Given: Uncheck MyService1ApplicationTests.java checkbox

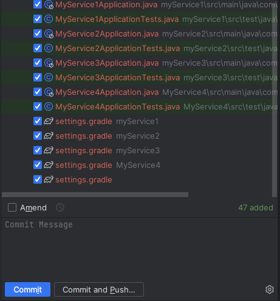Looking at the screenshot, I should coord(38,19).
